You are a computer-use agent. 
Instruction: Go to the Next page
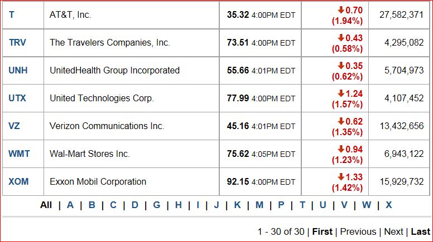tap(393, 231)
